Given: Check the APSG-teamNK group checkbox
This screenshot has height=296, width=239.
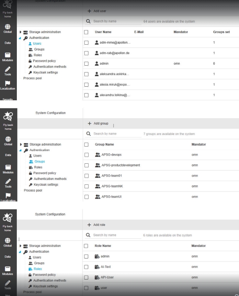Looking at the screenshot, I should [x=86, y=186].
